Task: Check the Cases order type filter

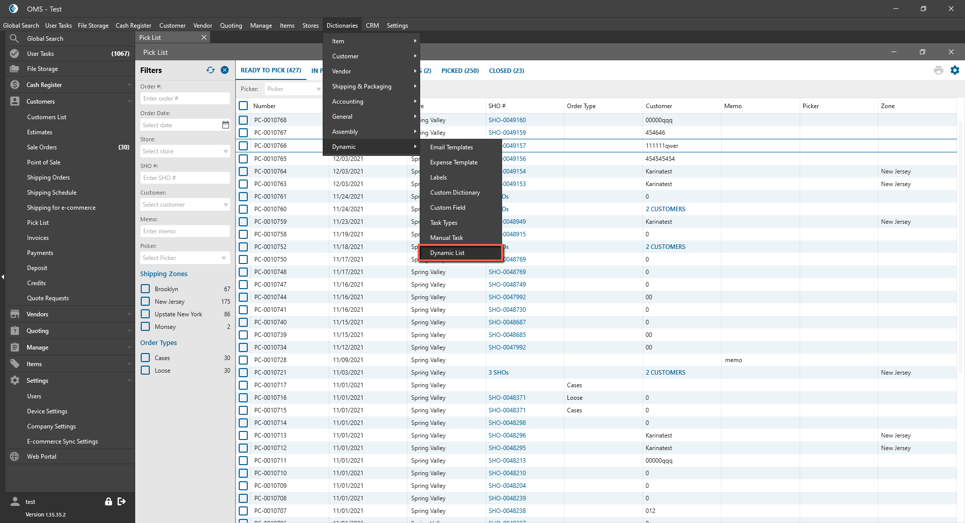Action: 145,358
